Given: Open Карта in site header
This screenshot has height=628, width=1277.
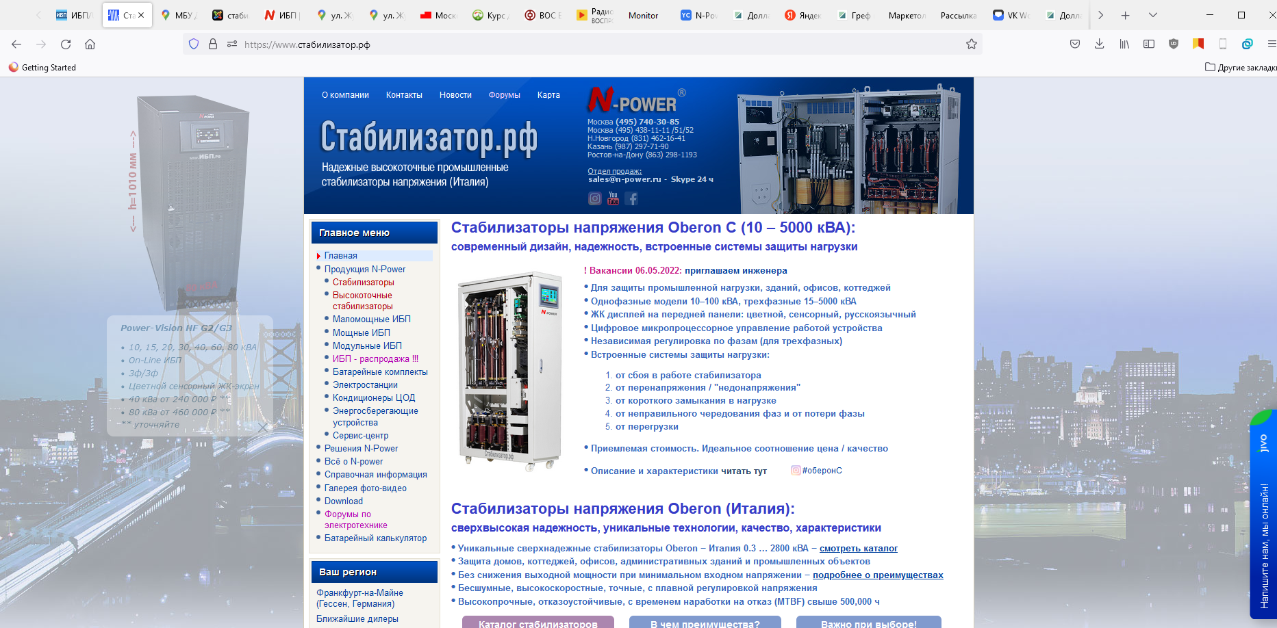Looking at the screenshot, I should point(548,95).
